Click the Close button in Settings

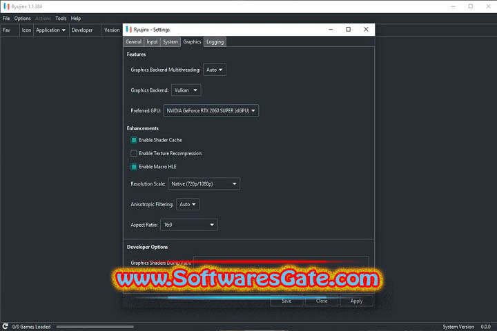[322, 301]
